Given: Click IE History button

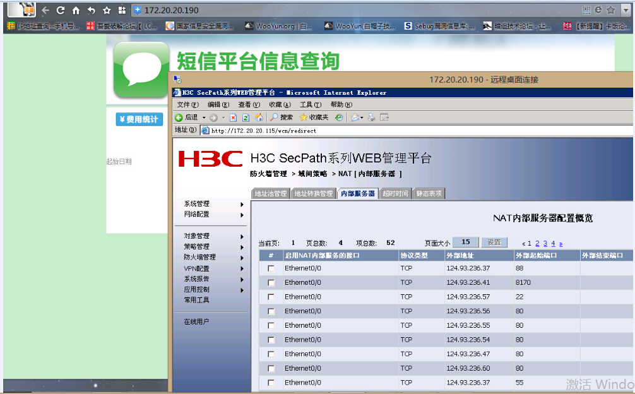Looking at the screenshot, I should (x=339, y=117).
